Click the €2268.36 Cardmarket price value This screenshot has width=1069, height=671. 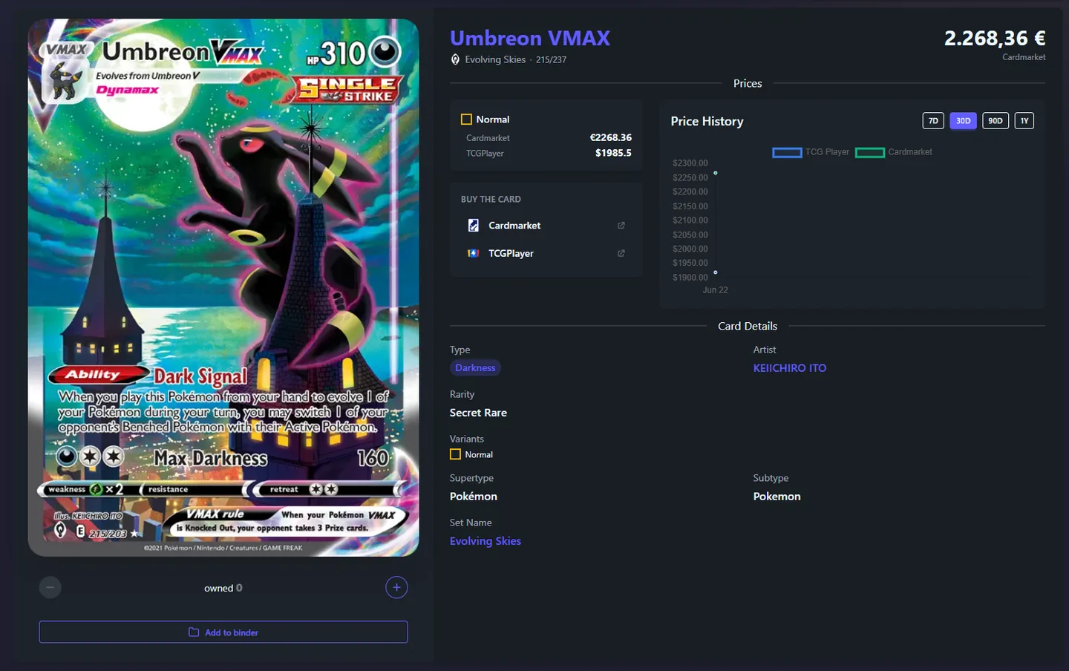click(610, 138)
